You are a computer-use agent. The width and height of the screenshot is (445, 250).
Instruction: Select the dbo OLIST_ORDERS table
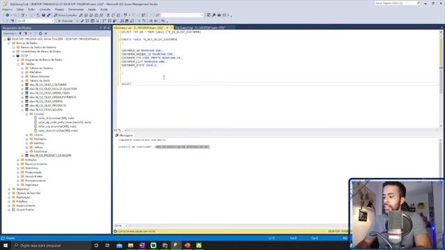tap(46, 101)
